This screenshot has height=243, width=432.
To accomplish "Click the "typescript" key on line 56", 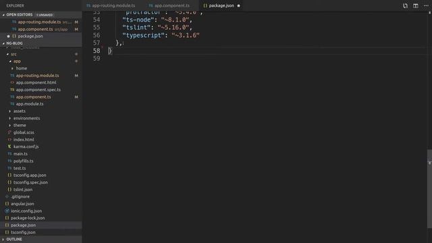I will [144, 35].
